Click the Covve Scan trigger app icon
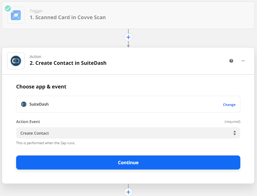This screenshot has width=257, height=196. [16, 15]
